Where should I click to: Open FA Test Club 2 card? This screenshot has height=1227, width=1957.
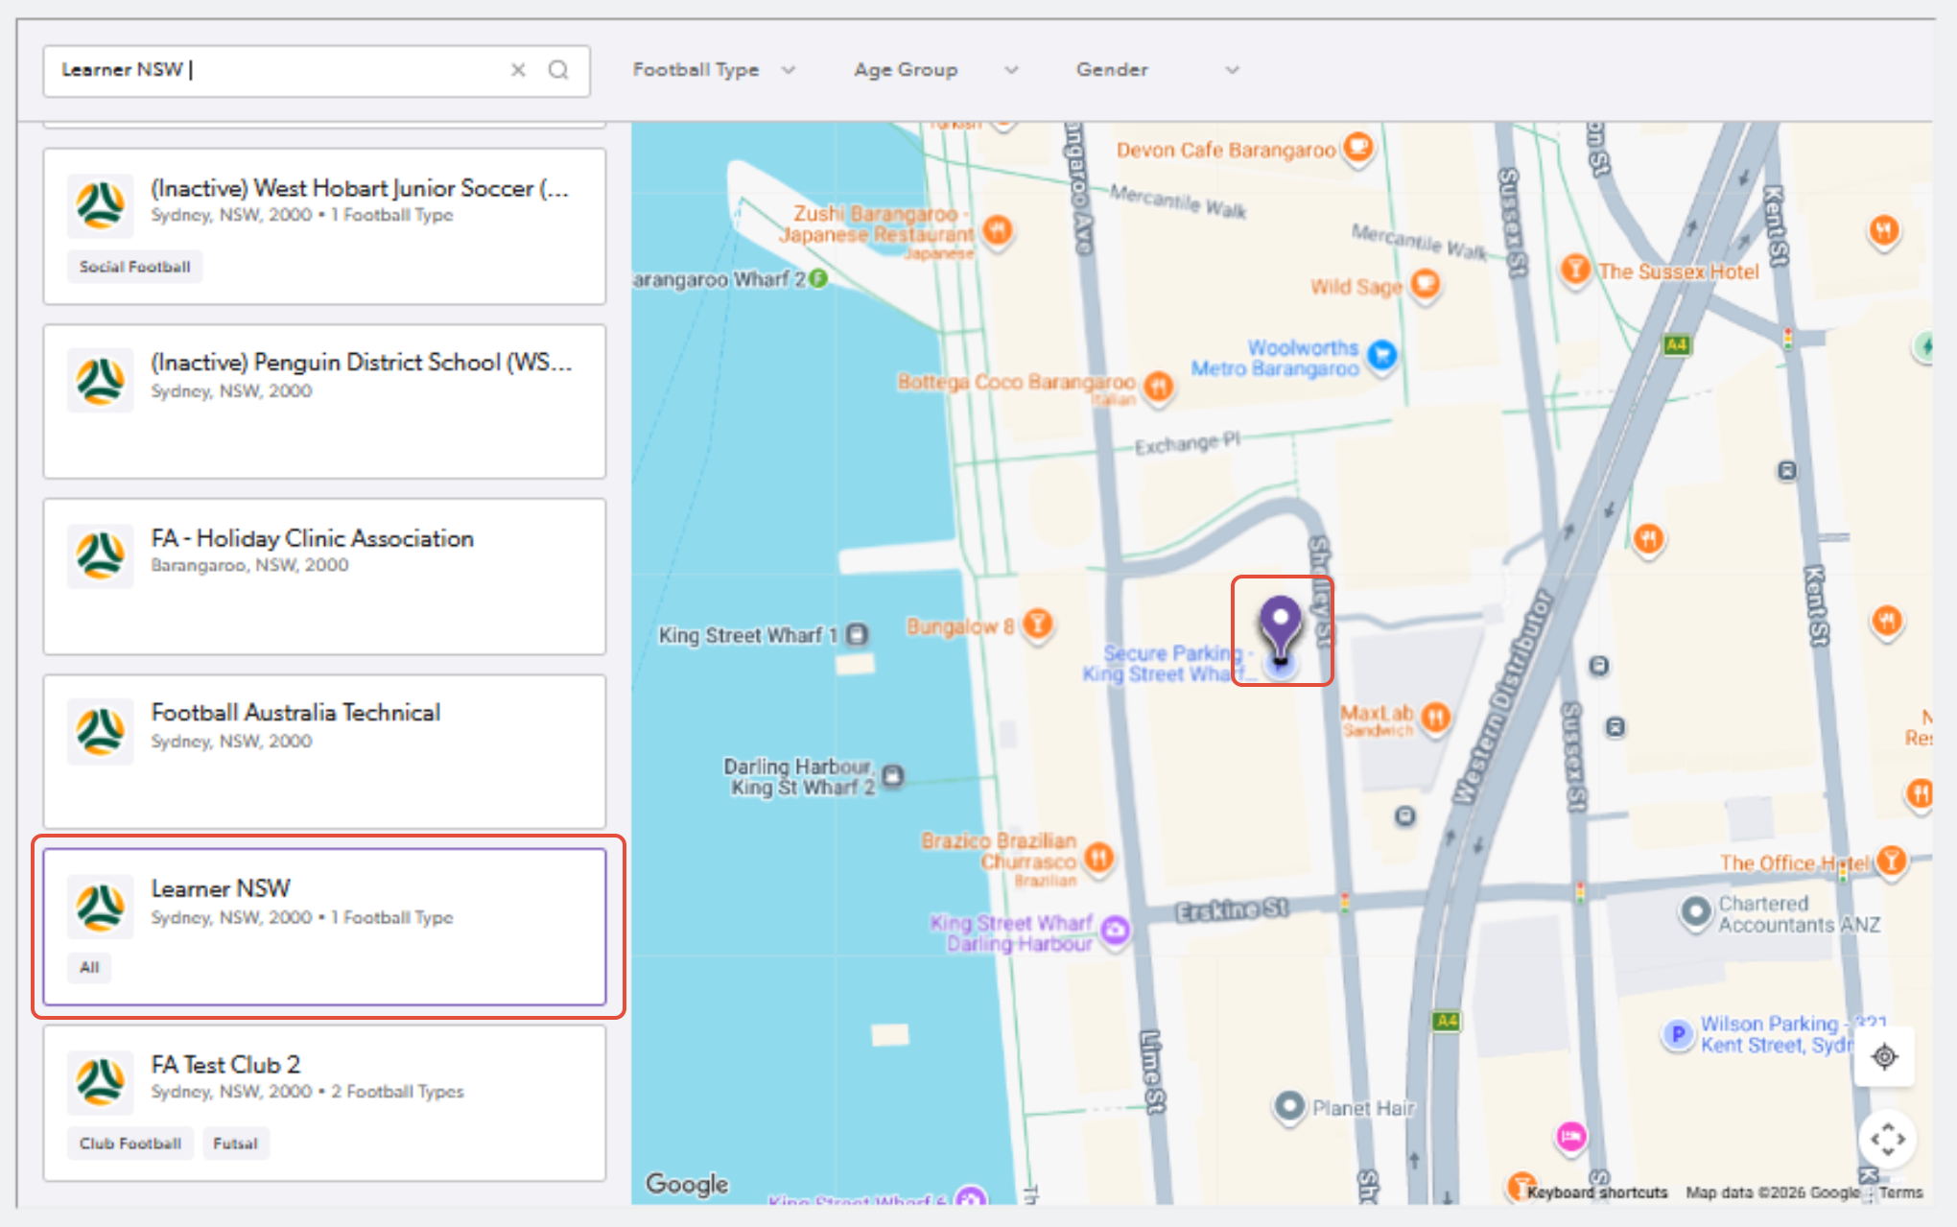[x=324, y=1103]
